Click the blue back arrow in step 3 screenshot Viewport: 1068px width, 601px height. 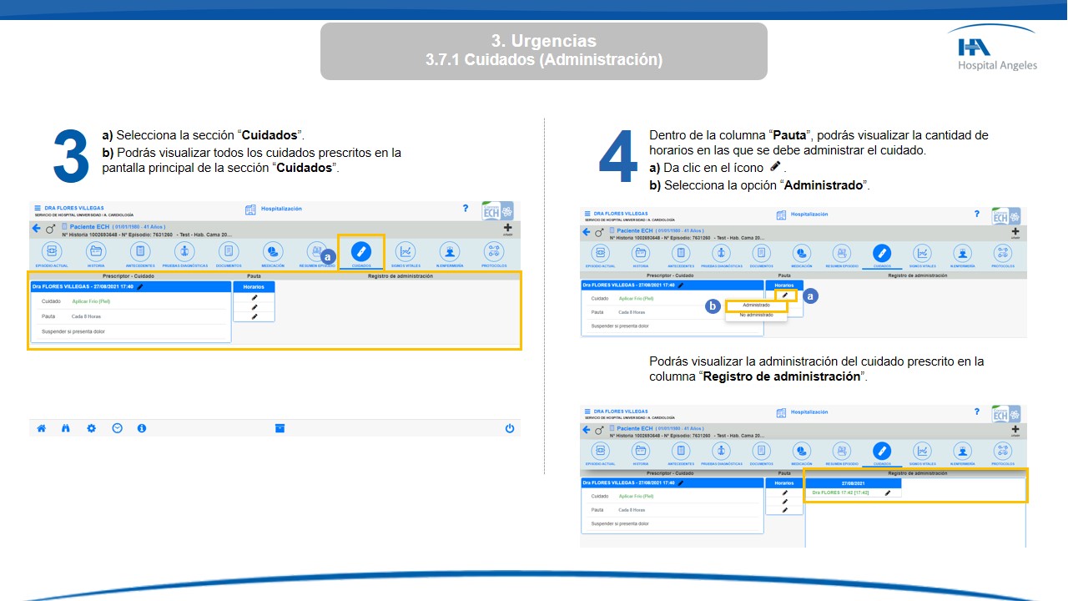tap(36, 228)
